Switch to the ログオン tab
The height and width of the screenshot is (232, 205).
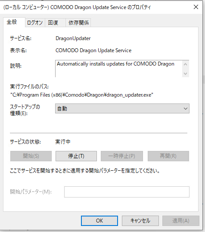point(35,22)
